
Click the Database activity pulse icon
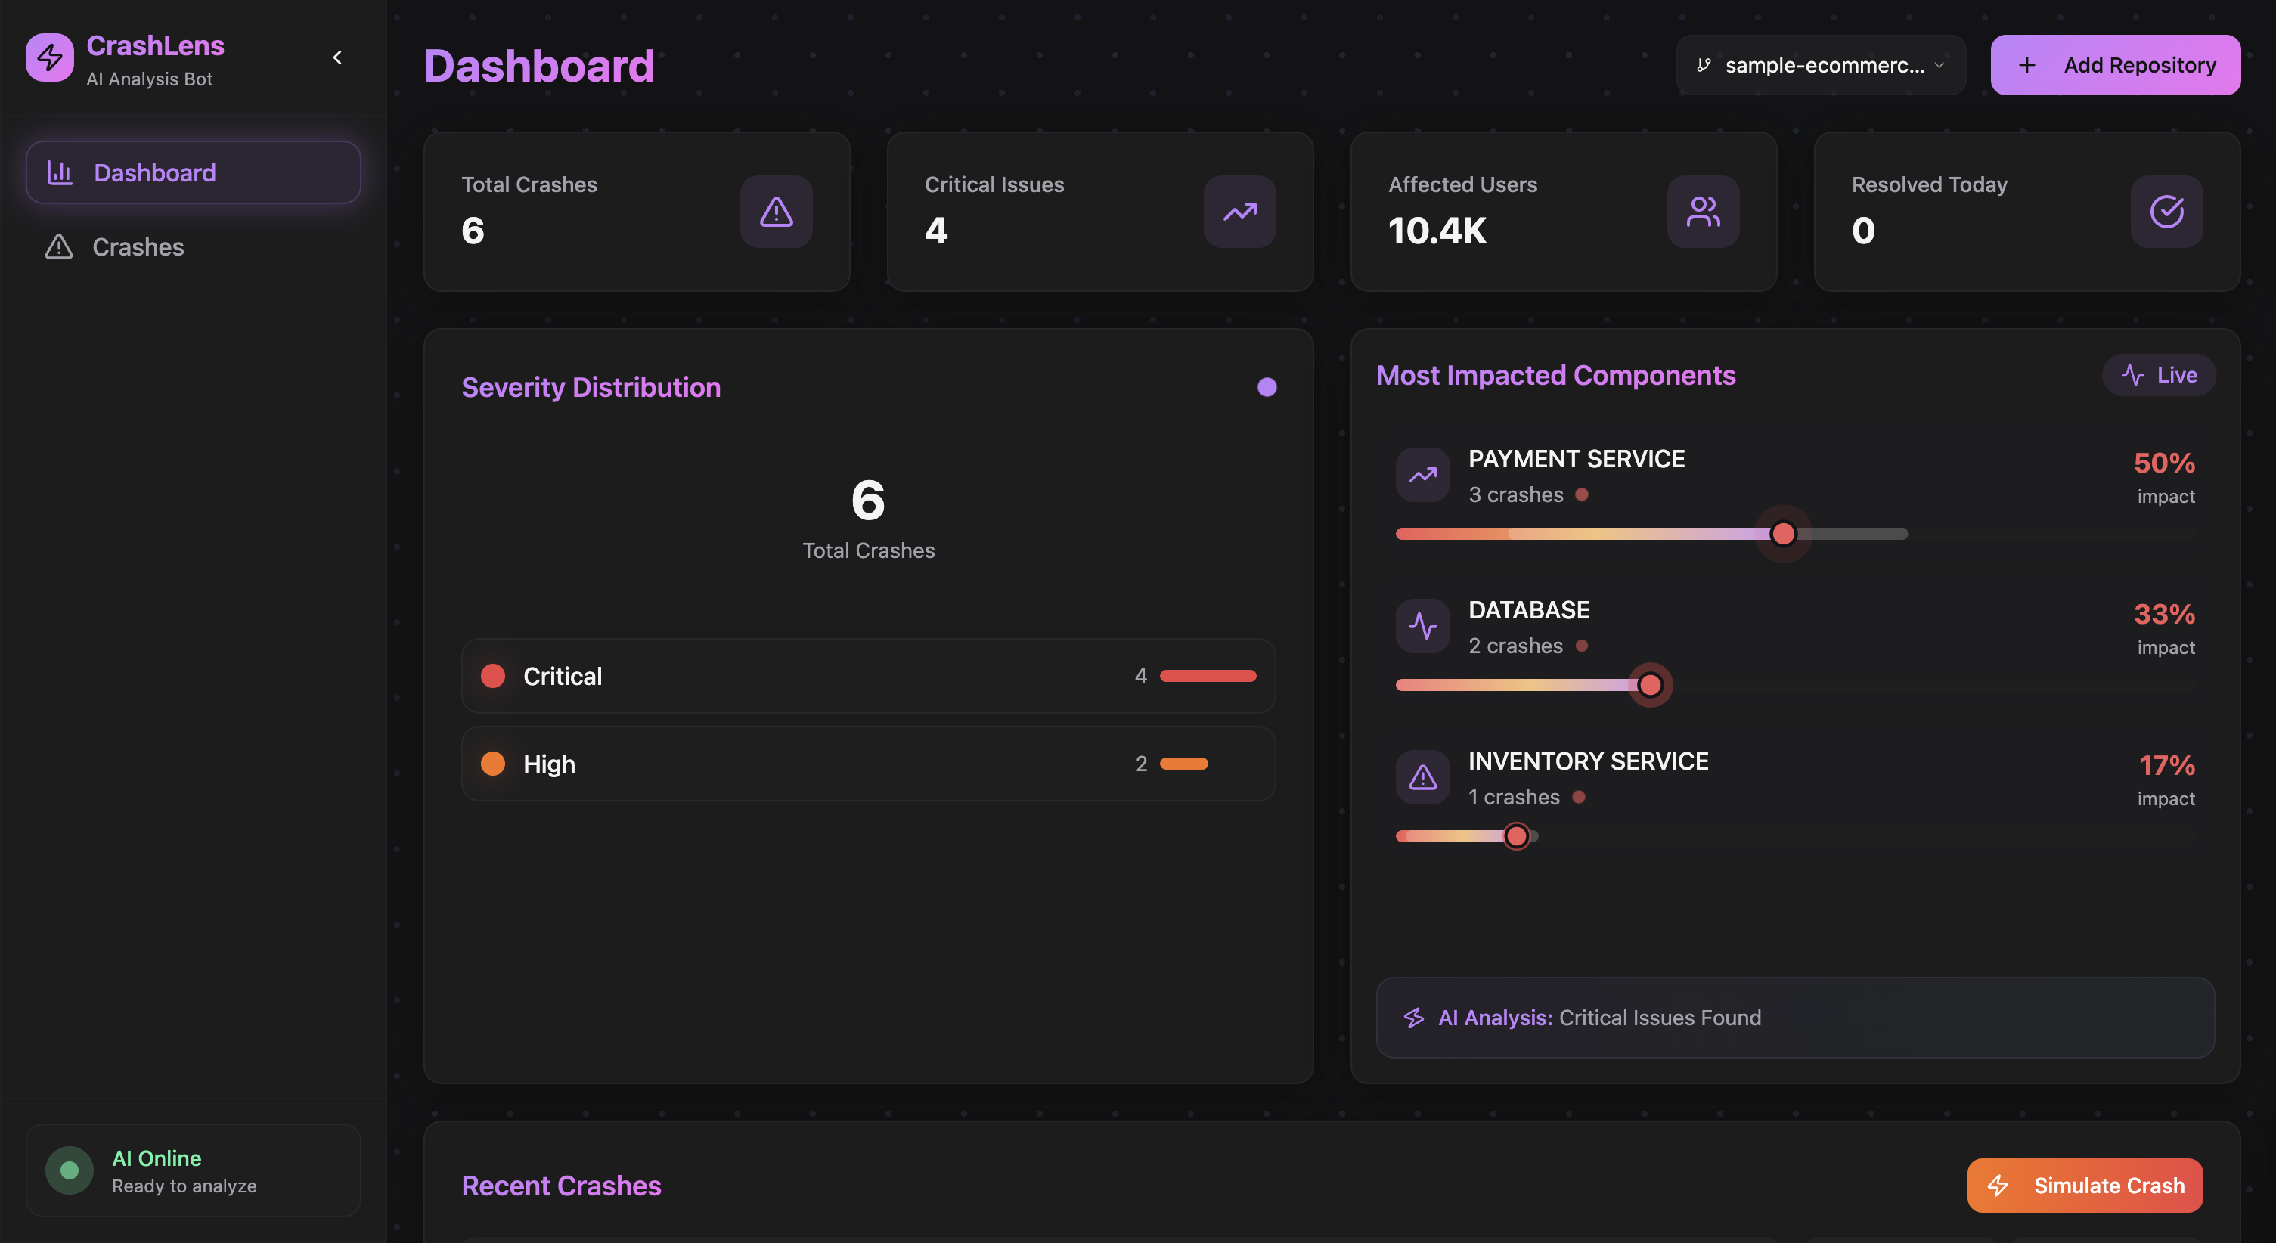(1422, 626)
